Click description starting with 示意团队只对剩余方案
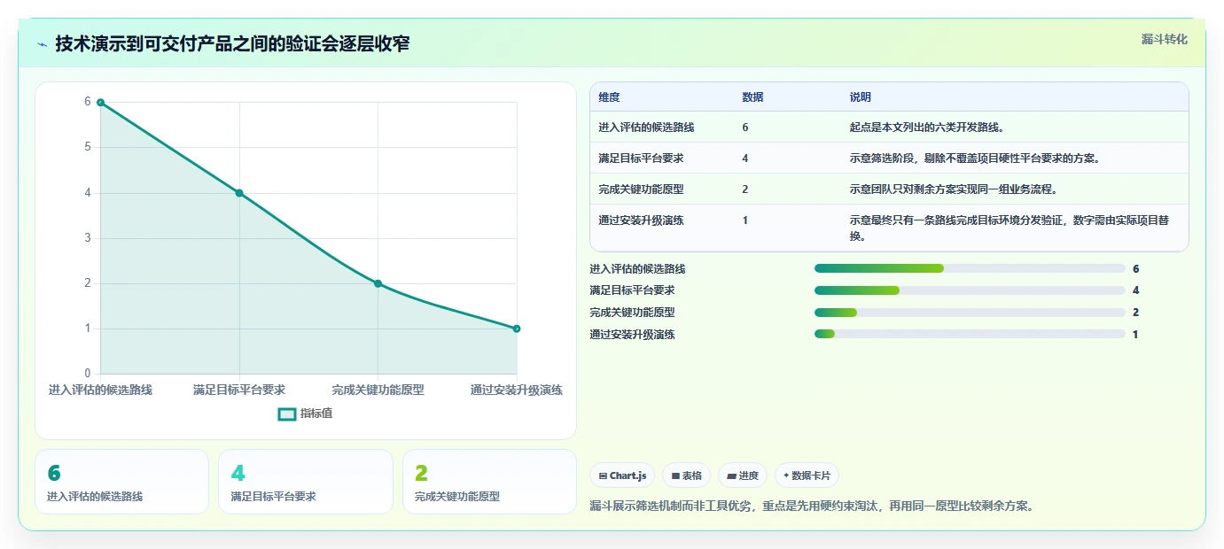Screen dimensions: 1224x549 (x=953, y=189)
